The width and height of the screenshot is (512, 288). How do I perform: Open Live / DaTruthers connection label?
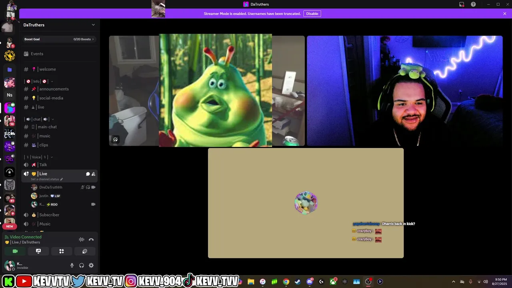[22, 242]
